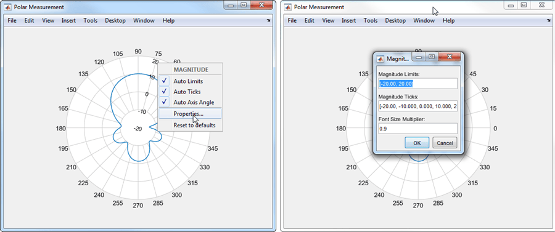555x232 pixels.
Task: Open Insert menu in left window
Action: (x=68, y=20)
